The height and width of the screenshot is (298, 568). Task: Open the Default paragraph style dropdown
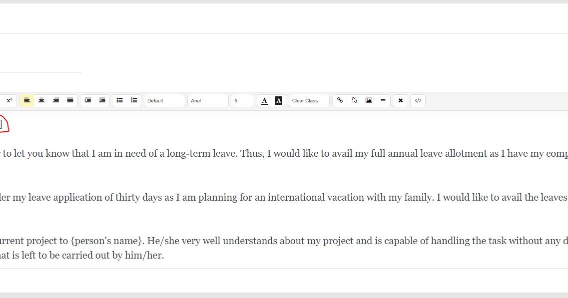(164, 100)
